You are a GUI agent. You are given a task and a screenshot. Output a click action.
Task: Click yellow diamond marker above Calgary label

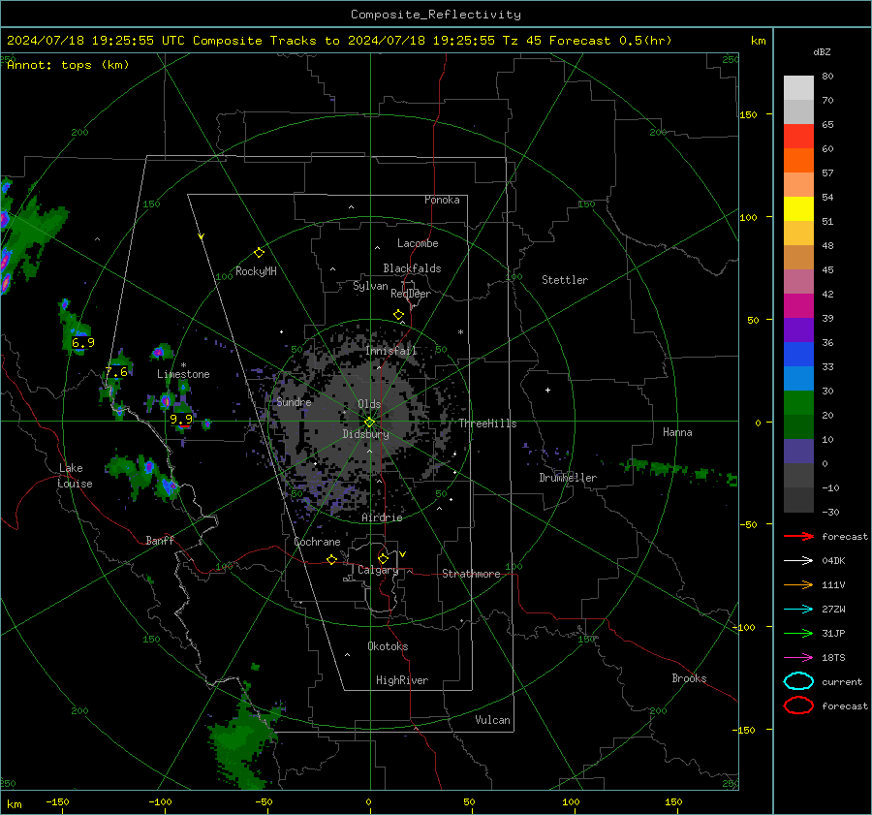point(383,558)
